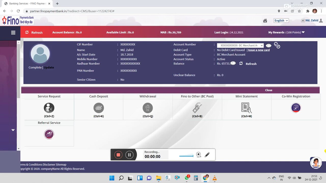This screenshot has width=326, height=183.
Task: Open a new browser tab
Action: 57,4
